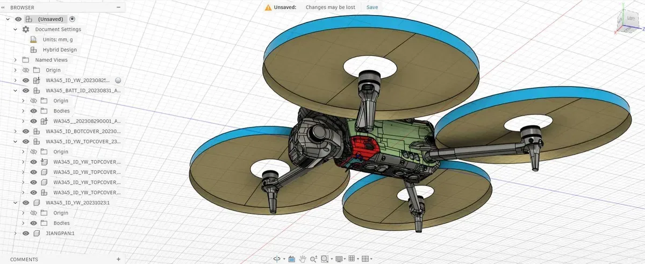The image size is (645, 264).
Task: Collapse the BROWSER panel with minus button
Action: pos(118,8)
